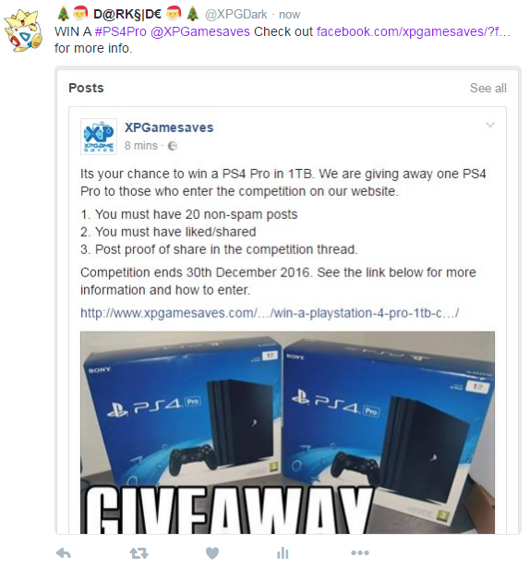The image size is (529, 569).
Task: Click the globe public audience icon
Action: [173, 146]
